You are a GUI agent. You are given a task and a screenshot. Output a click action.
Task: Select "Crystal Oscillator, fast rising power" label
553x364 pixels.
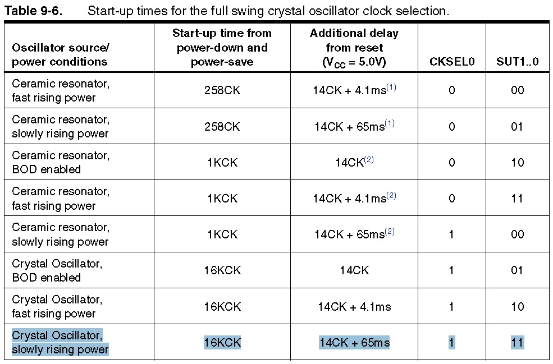point(57,306)
